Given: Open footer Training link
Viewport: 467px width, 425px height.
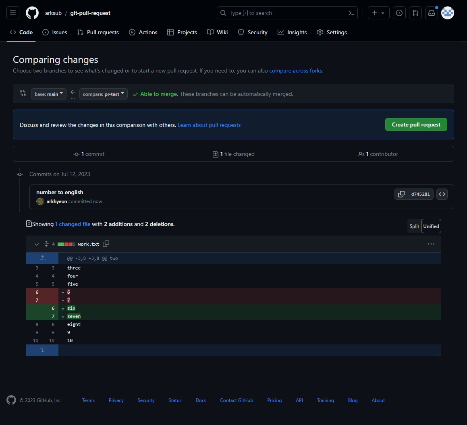Looking at the screenshot, I should 325,400.
